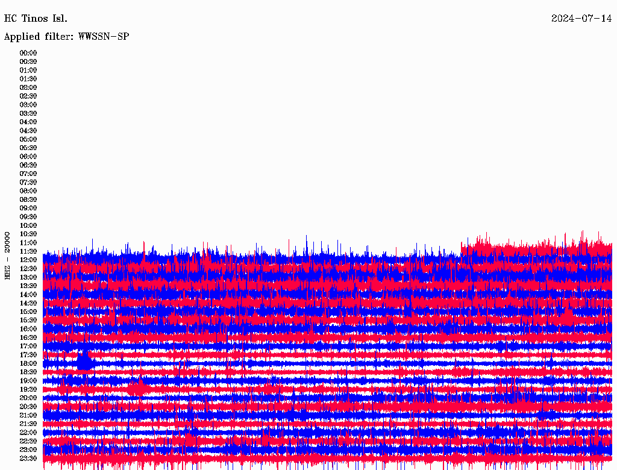
Task: Click the 03:00 time label
Action: [x=28, y=105]
